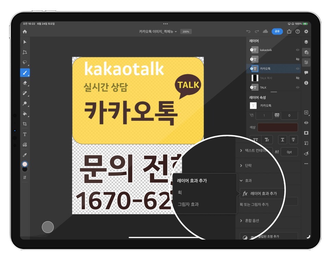Redo the last action
Image resolution: width=331 pixels, height=261 pixels.
257,31
